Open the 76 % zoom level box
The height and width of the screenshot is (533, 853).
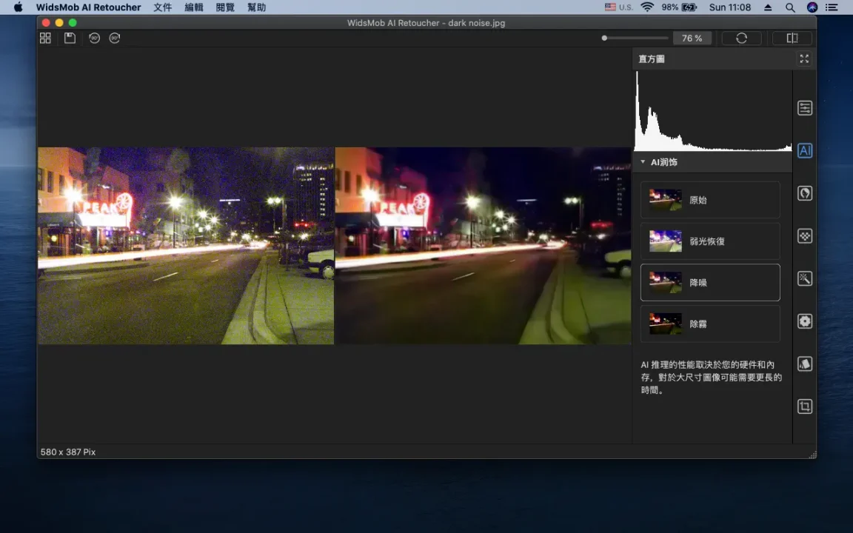(692, 38)
